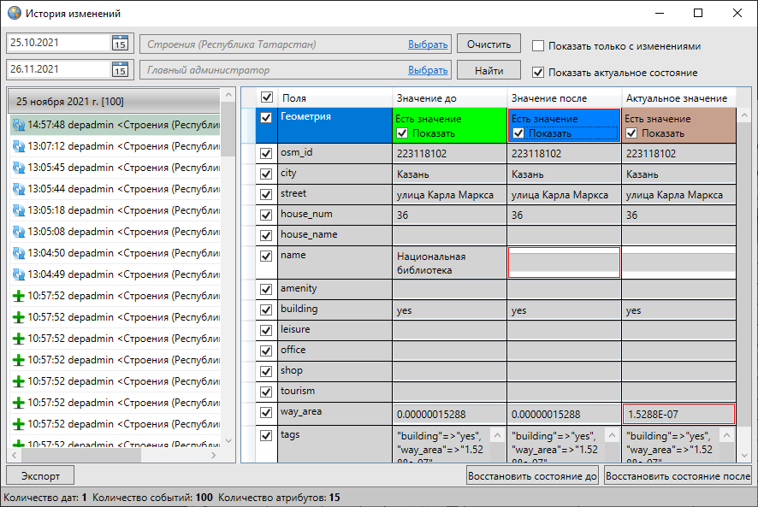Click the edit icon of the 14:57:48 event
This screenshot has height=507, width=758.
pos(18,125)
